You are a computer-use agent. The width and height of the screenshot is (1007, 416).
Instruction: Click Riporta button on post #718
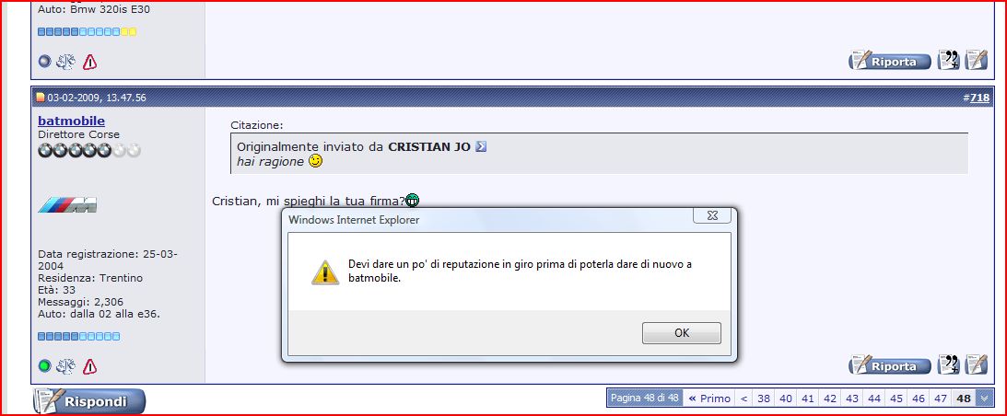pos(889,366)
